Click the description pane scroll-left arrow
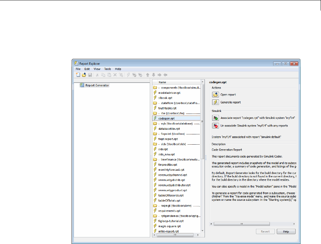321x244 pixels. point(211,224)
